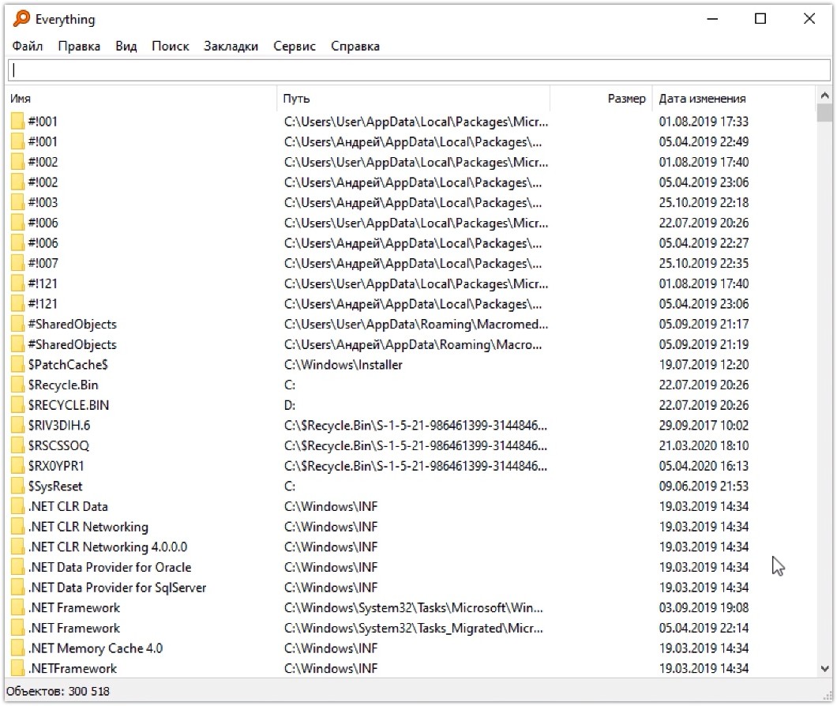Image resolution: width=837 pixels, height=706 pixels.
Task: Select the #!001 row dated 01.08.2019 17:33
Action: click(x=411, y=122)
